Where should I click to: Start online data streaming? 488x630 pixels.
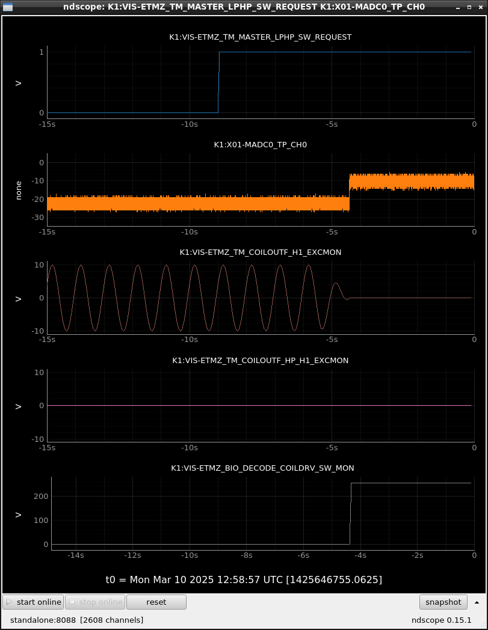point(33,602)
